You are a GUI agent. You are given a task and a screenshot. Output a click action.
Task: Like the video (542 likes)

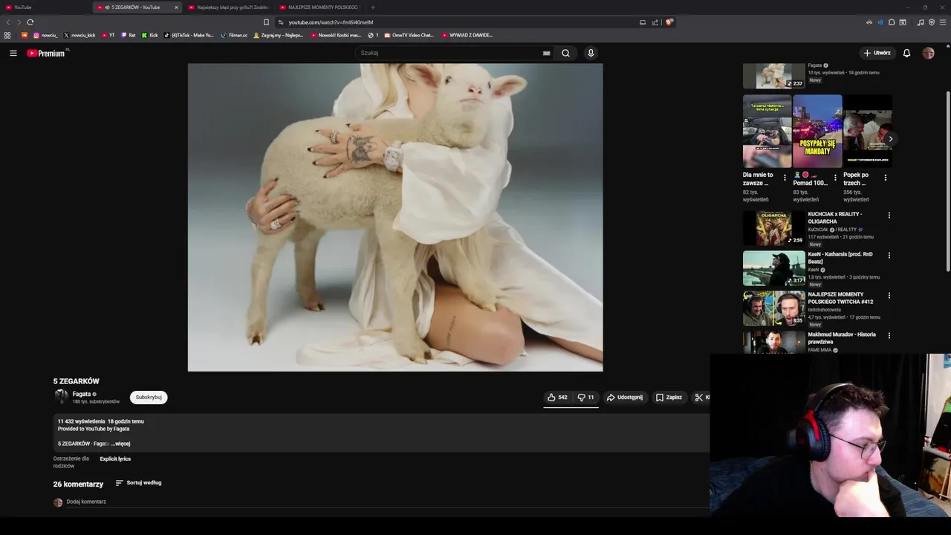coord(557,398)
